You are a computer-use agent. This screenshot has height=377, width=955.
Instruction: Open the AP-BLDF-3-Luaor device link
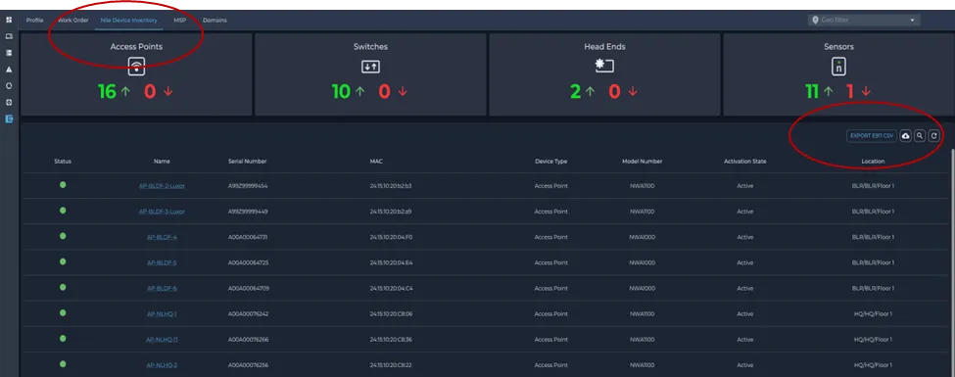pos(162,212)
